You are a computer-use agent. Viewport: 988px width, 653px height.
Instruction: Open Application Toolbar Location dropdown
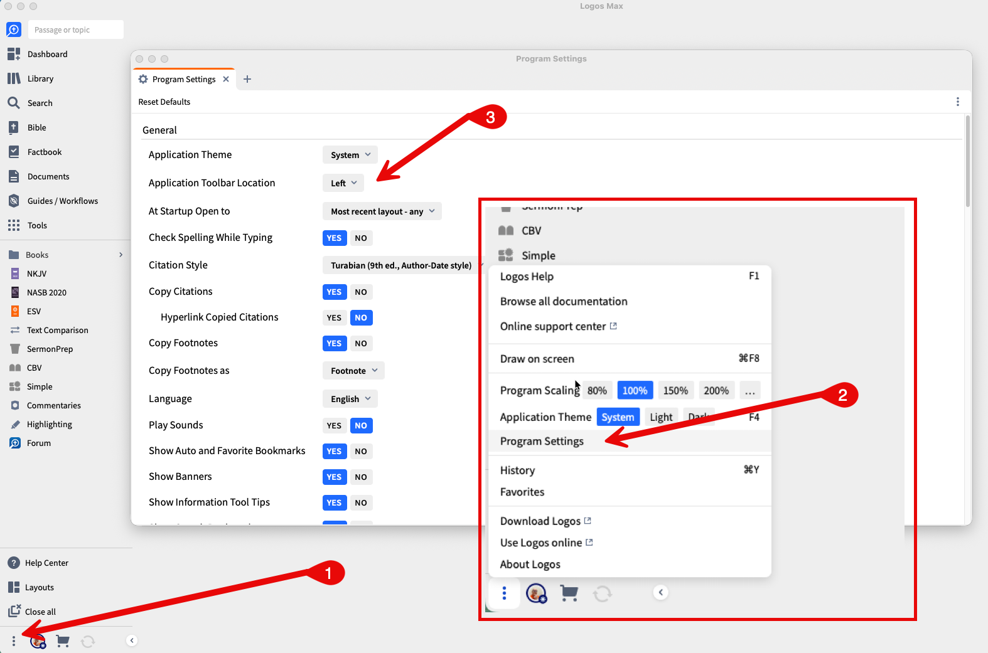click(x=343, y=183)
